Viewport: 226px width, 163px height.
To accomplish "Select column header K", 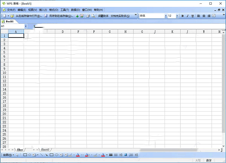I will coord(173,32).
